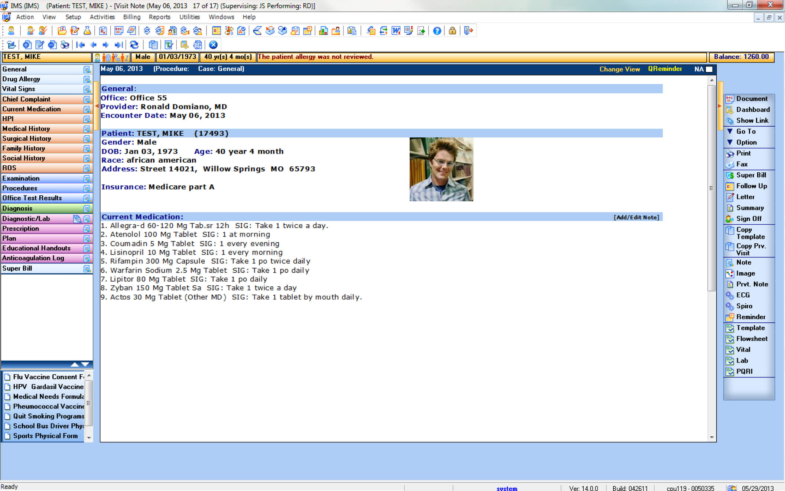Click the down arrow above handouts list

pos(85,364)
